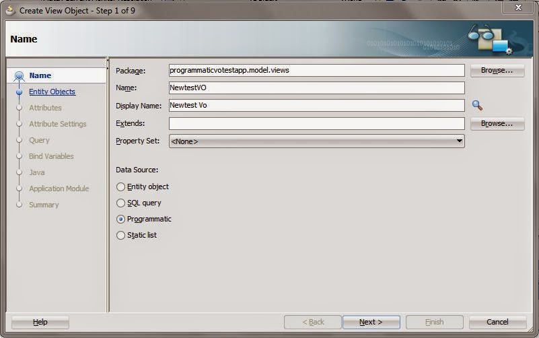Click the empty Extends field
The height and width of the screenshot is (338, 539).
click(x=316, y=123)
